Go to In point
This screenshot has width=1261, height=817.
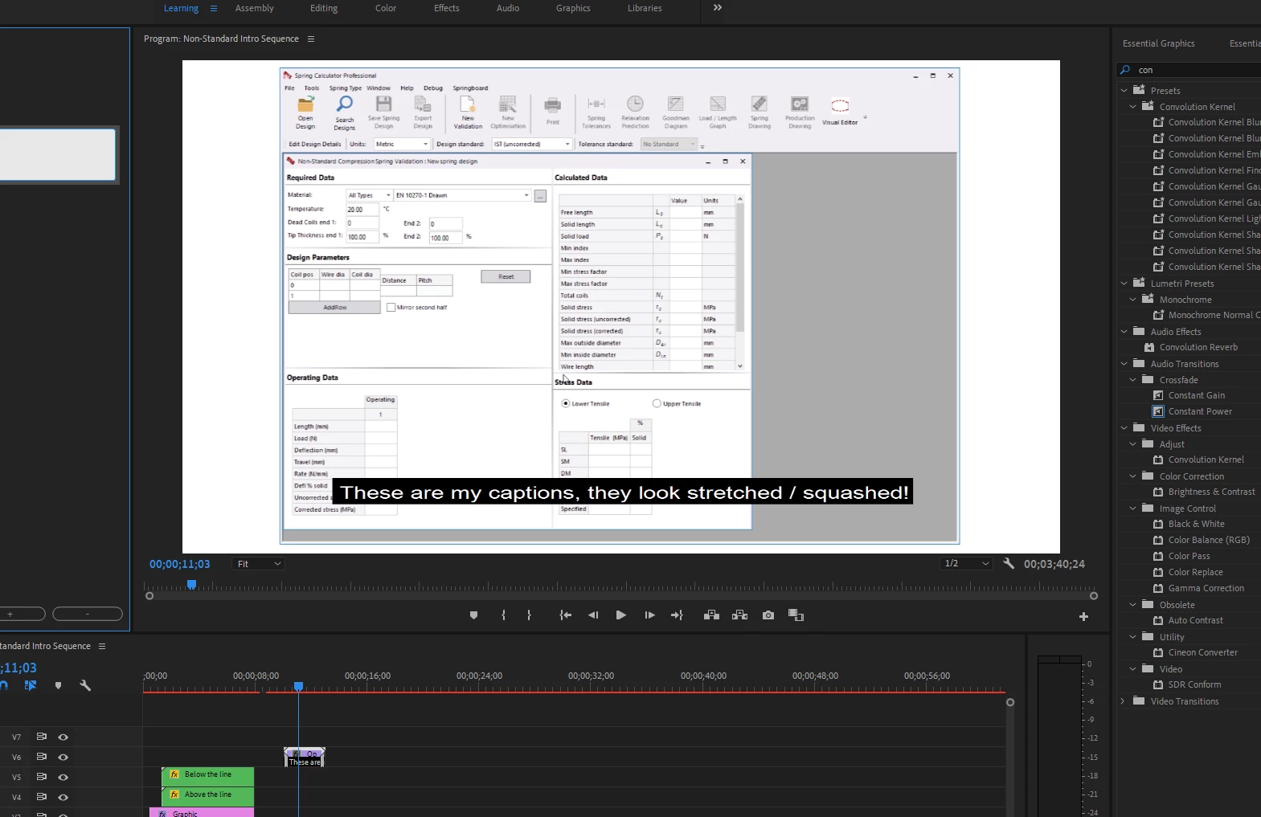pyautogui.click(x=566, y=615)
